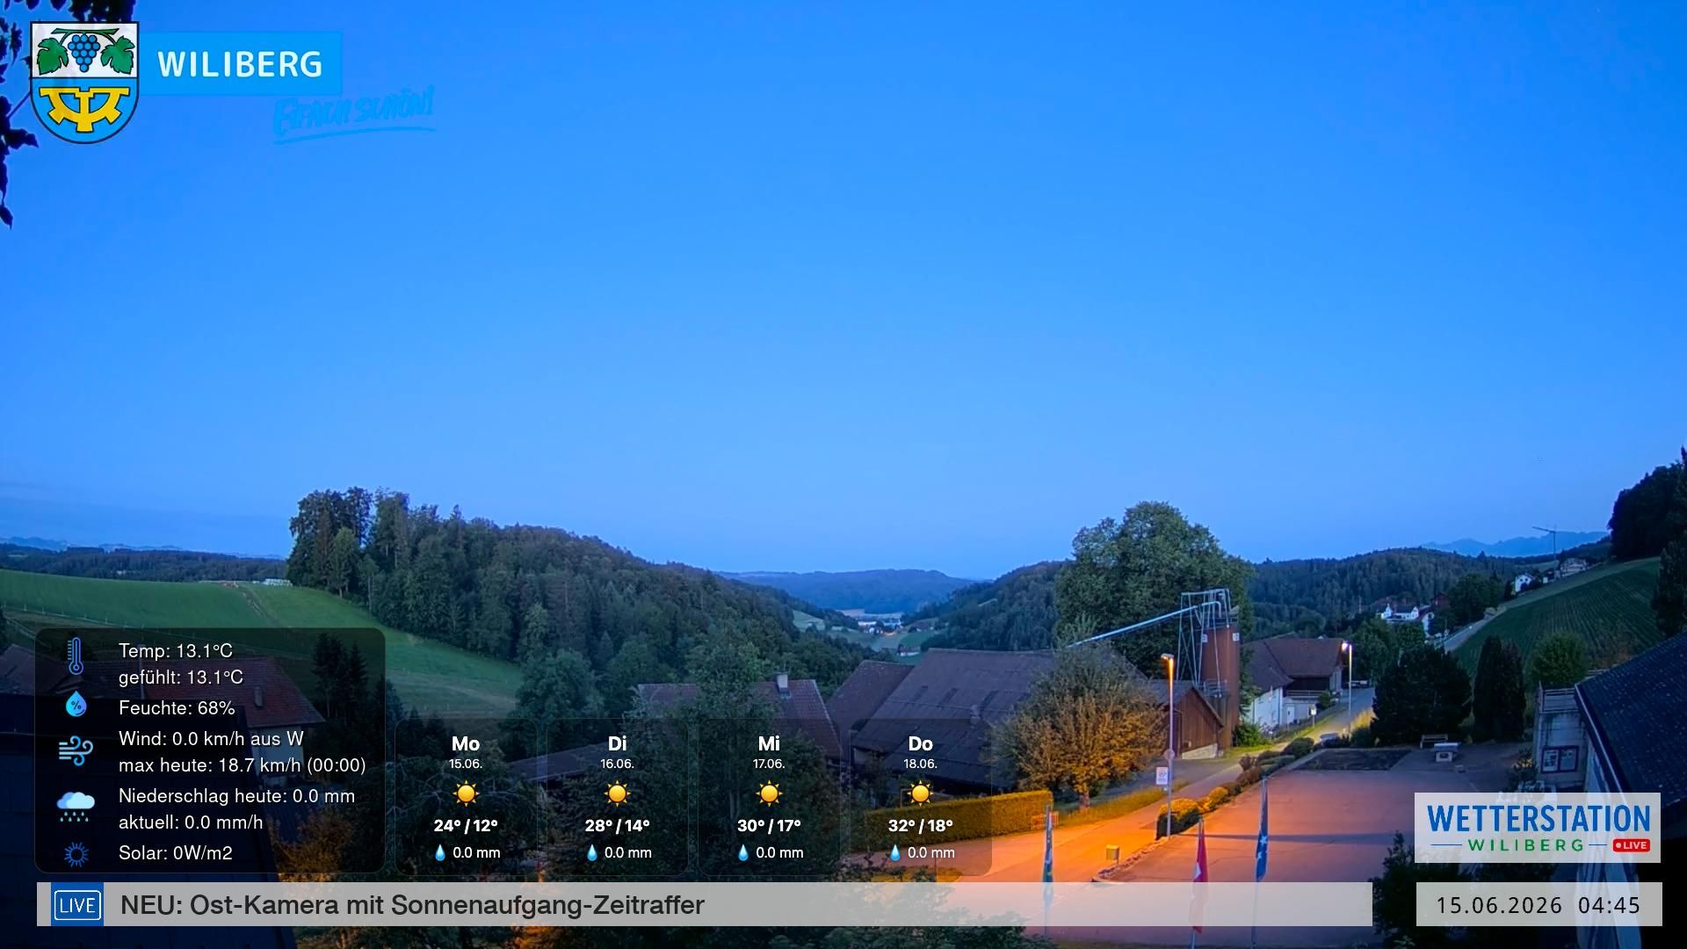Click the '32° / 18°' temperature range
The height and width of the screenshot is (949, 1687).
coord(920,826)
